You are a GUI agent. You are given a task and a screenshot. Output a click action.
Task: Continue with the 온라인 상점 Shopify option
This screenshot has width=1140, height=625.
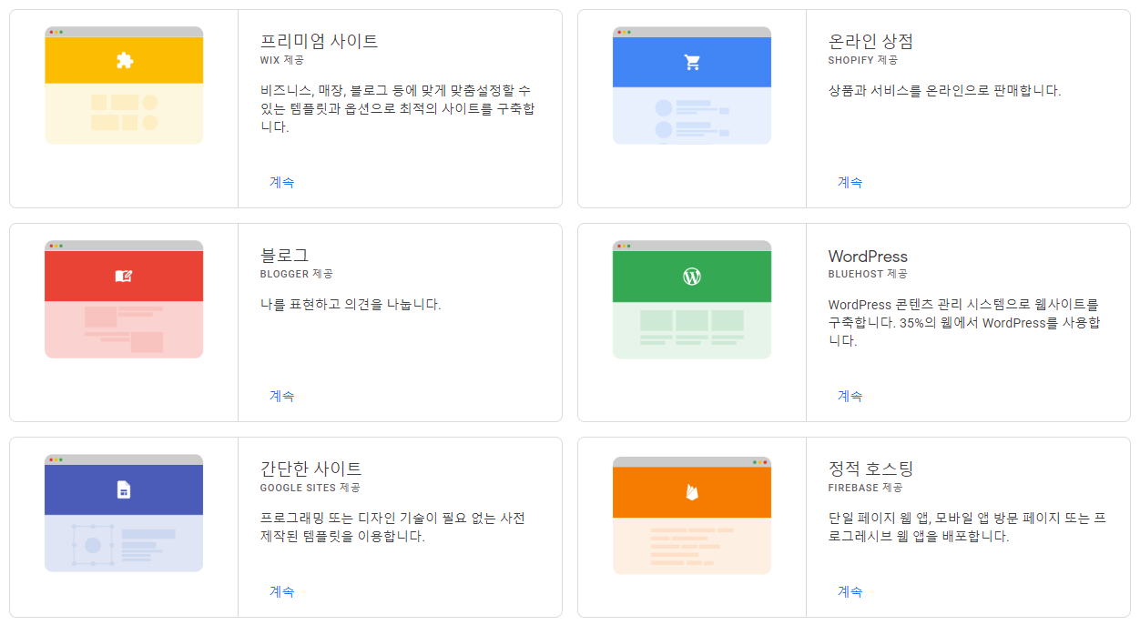click(850, 182)
